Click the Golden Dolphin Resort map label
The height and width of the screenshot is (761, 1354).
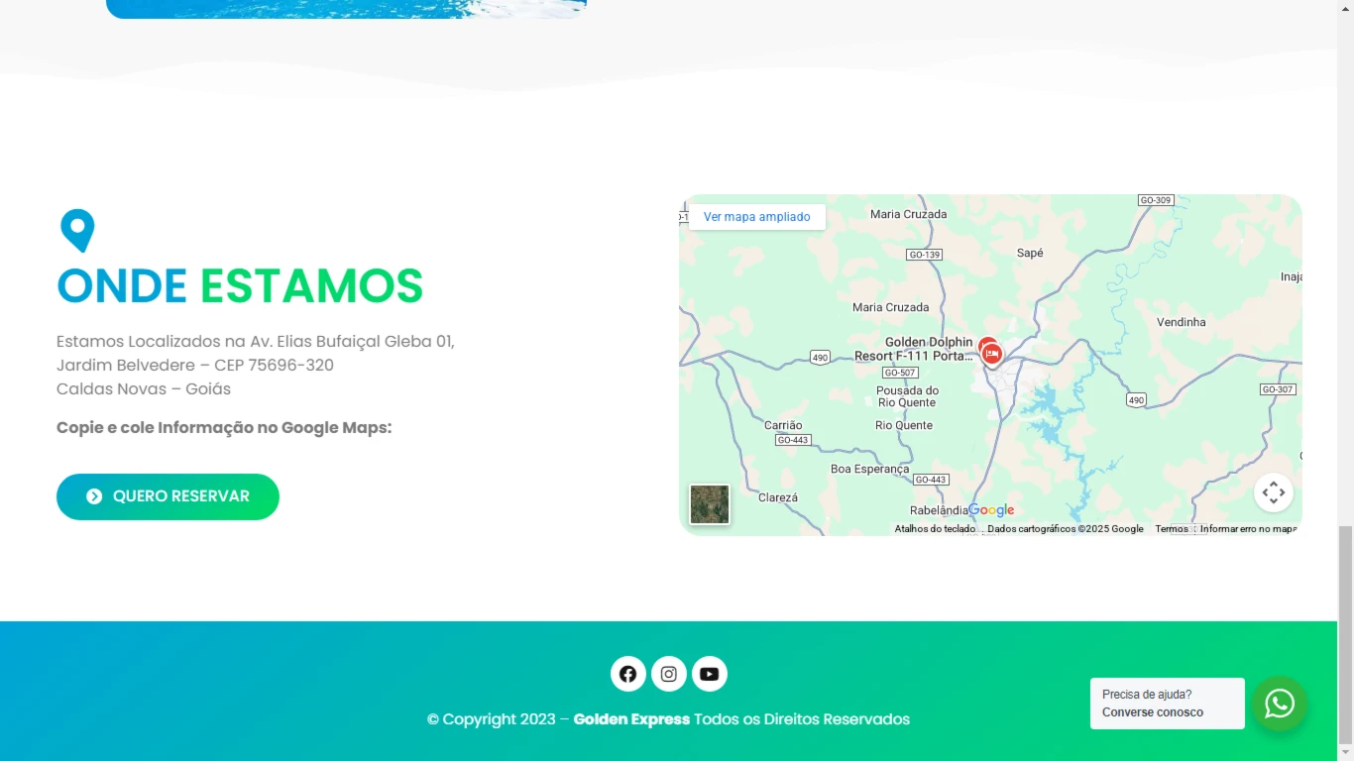pyautogui.click(x=914, y=349)
